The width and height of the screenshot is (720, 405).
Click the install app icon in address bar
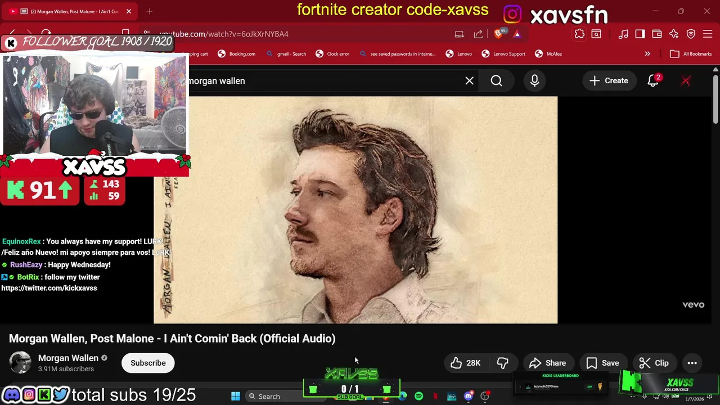tap(460, 34)
